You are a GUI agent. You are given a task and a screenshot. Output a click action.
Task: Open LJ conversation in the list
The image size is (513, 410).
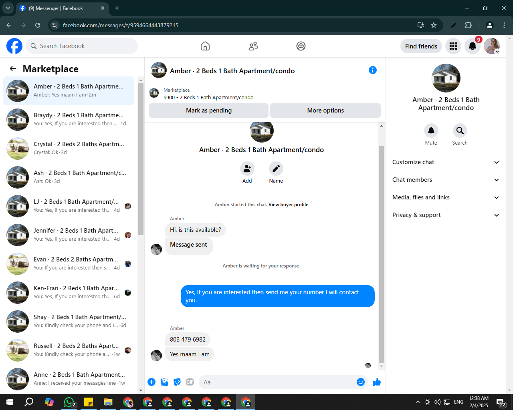[x=69, y=206]
